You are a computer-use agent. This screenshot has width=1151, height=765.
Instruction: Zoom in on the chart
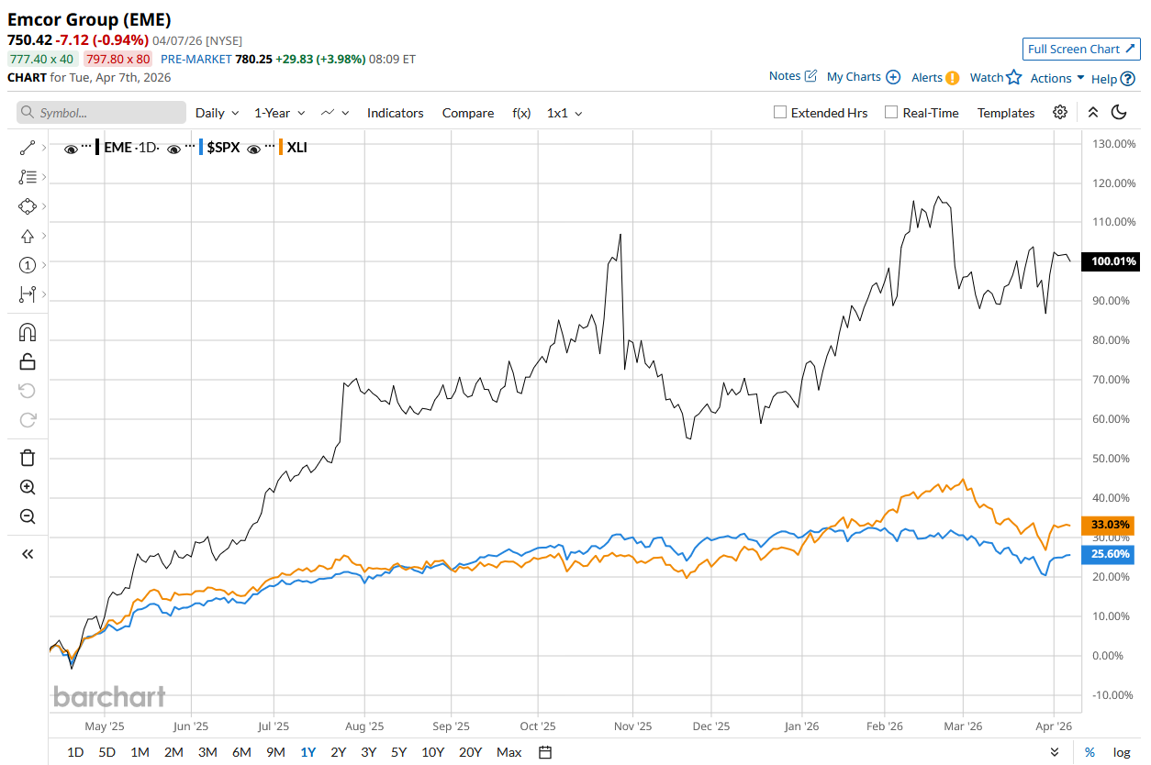click(x=28, y=487)
